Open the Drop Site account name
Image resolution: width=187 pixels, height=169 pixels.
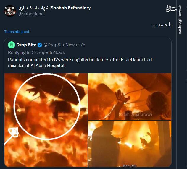pyautogui.click(x=26, y=45)
